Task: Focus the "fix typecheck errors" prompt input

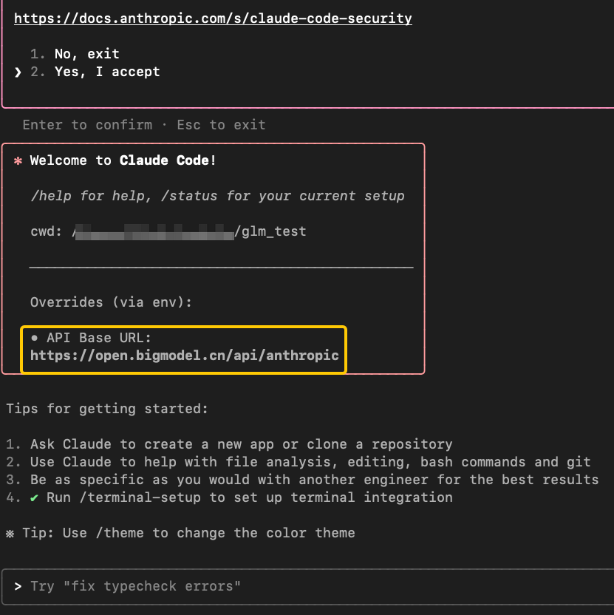Action: point(308,587)
